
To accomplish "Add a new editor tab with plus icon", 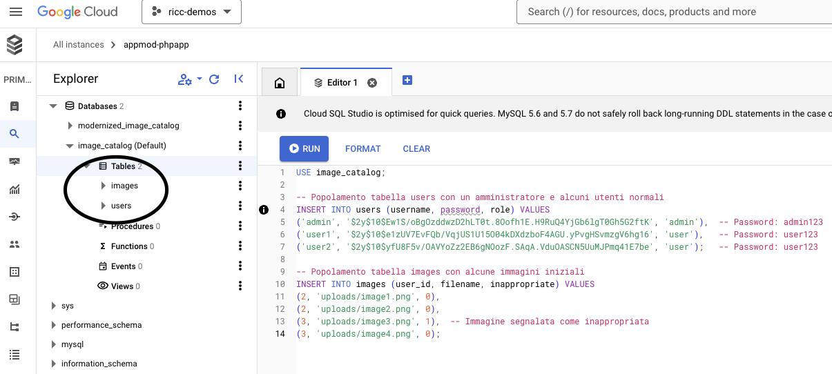I will tap(407, 81).
